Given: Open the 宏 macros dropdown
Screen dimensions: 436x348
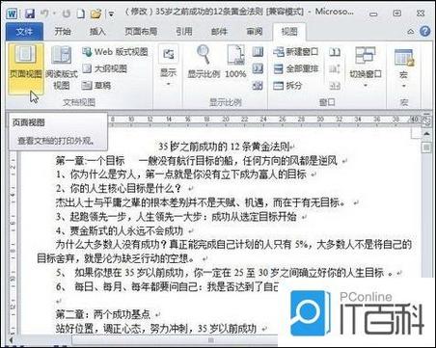Looking at the screenshot, I should [403, 68].
